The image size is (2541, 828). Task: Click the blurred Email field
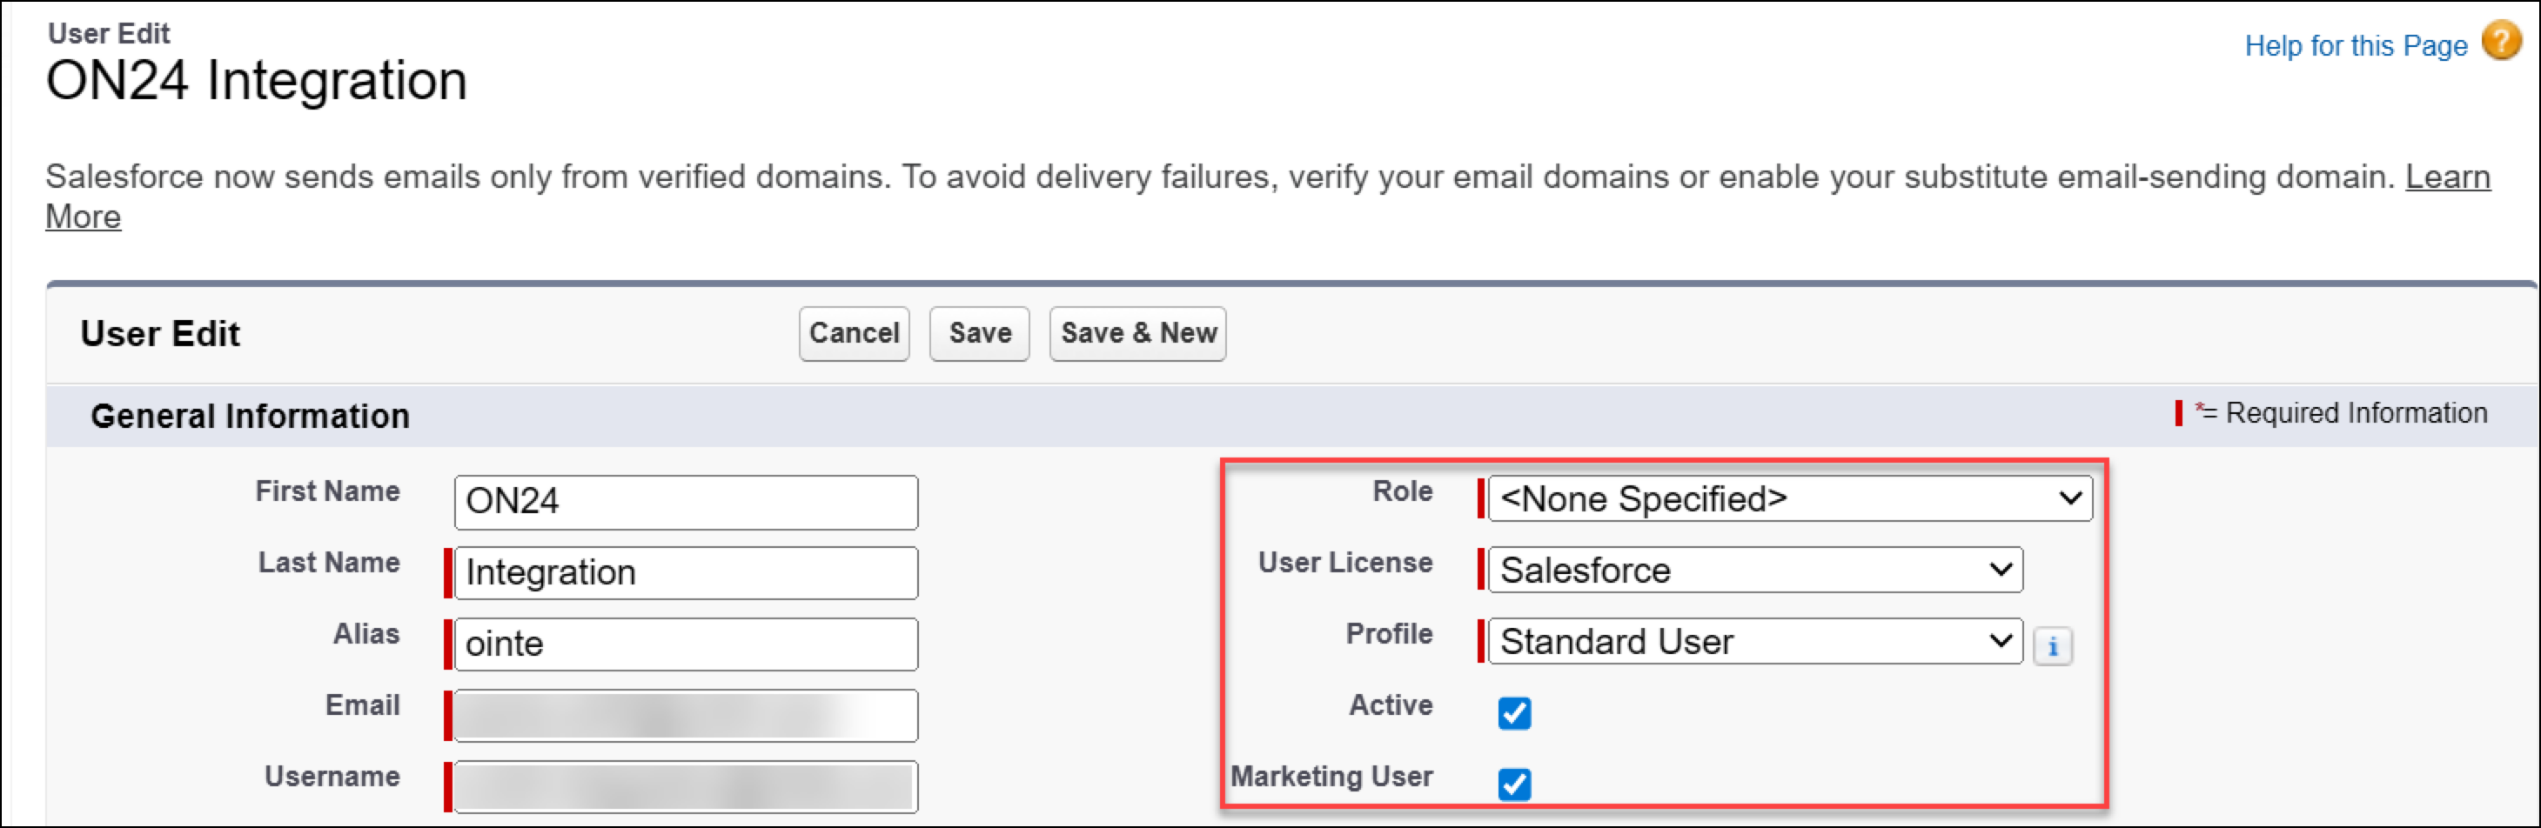tap(686, 716)
